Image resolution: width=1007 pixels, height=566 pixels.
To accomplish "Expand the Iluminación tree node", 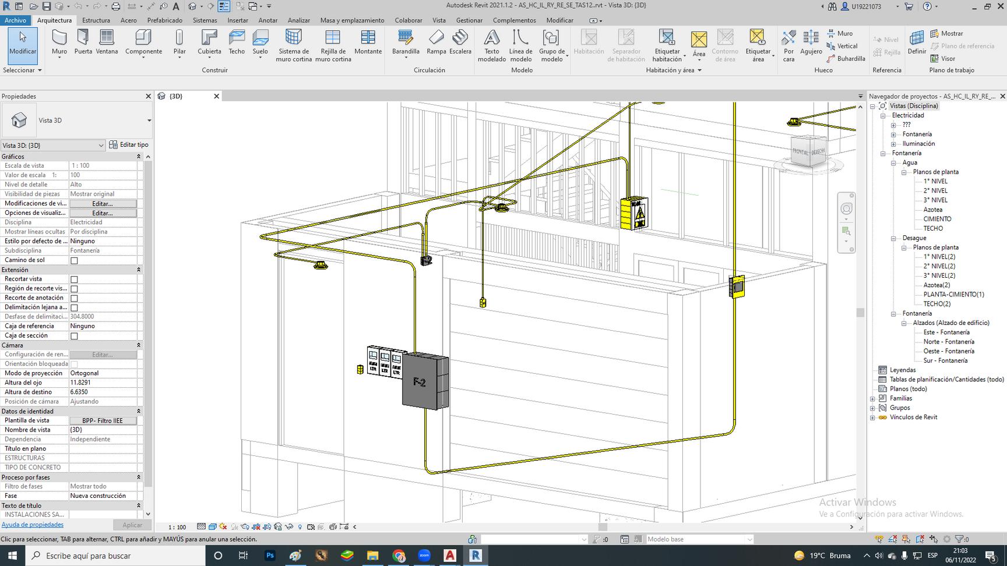I will pos(893,144).
